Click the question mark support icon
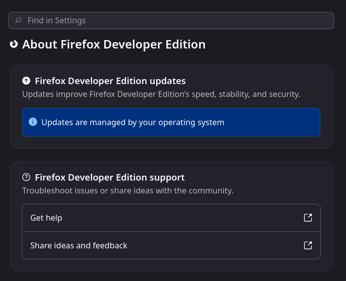 coord(26,177)
